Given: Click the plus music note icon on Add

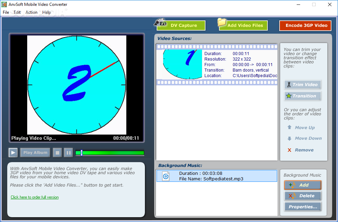Looking at the screenshot, I should click(x=292, y=185).
